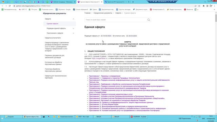Show more bookmarks via overflow chevron
This screenshot has width=217, height=122.
click(x=214, y=9)
